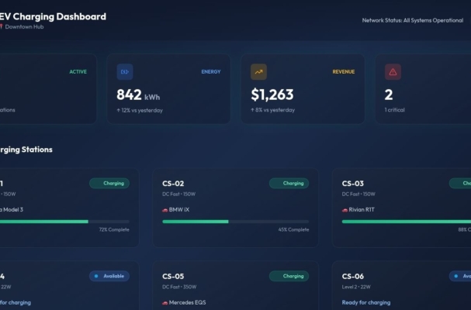Click the 1 critical alert label
The height and width of the screenshot is (310, 471).
[395, 110]
